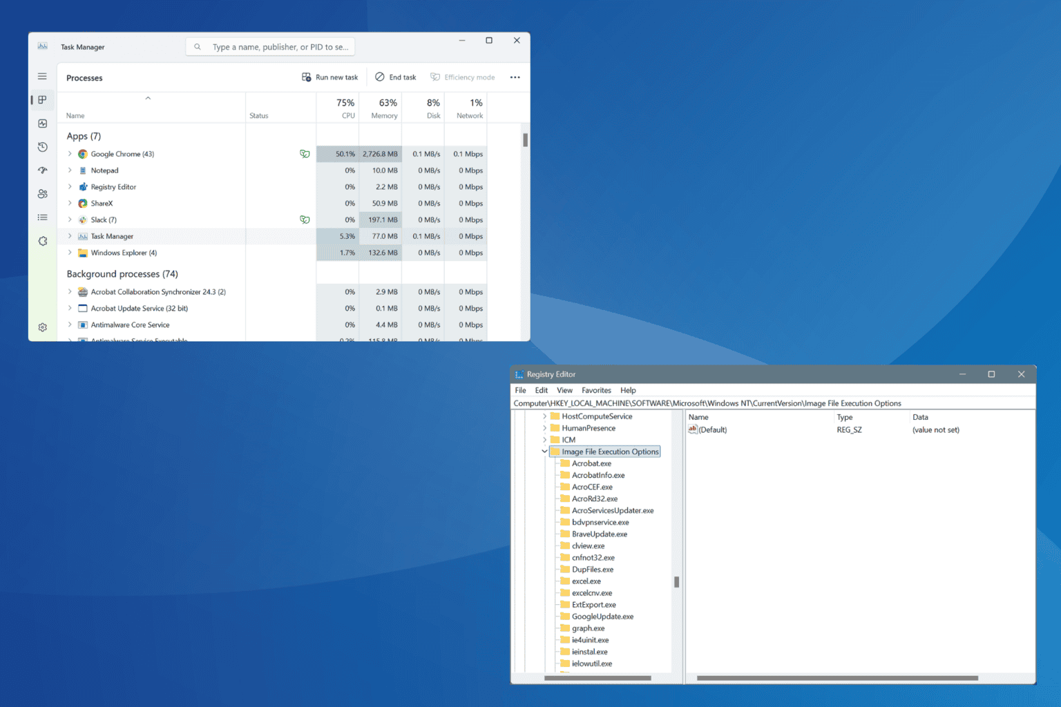1061x707 pixels.
Task: Click Efficiency mode button
Action: pyautogui.click(x=463, y=77)
